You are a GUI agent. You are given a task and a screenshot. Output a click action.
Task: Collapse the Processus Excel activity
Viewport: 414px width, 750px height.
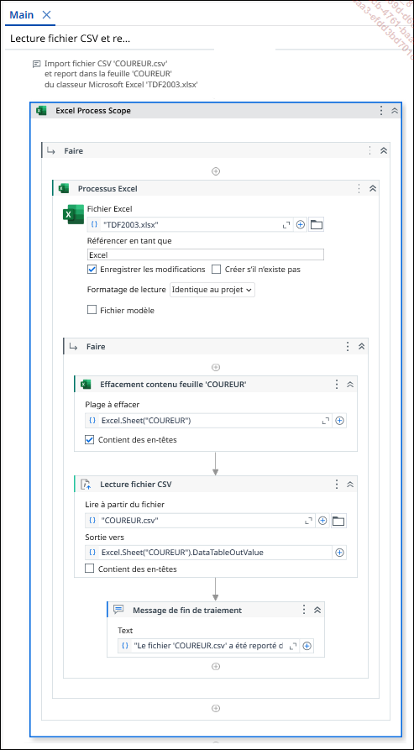click(x=373, y=188)
